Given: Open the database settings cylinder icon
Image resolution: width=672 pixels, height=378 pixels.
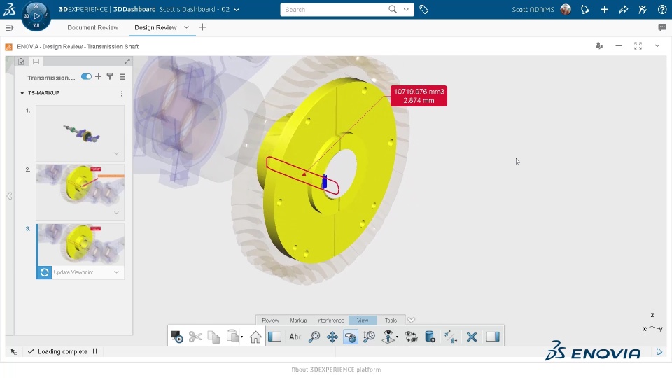Looking at the screenshot, I should point(430,337).
